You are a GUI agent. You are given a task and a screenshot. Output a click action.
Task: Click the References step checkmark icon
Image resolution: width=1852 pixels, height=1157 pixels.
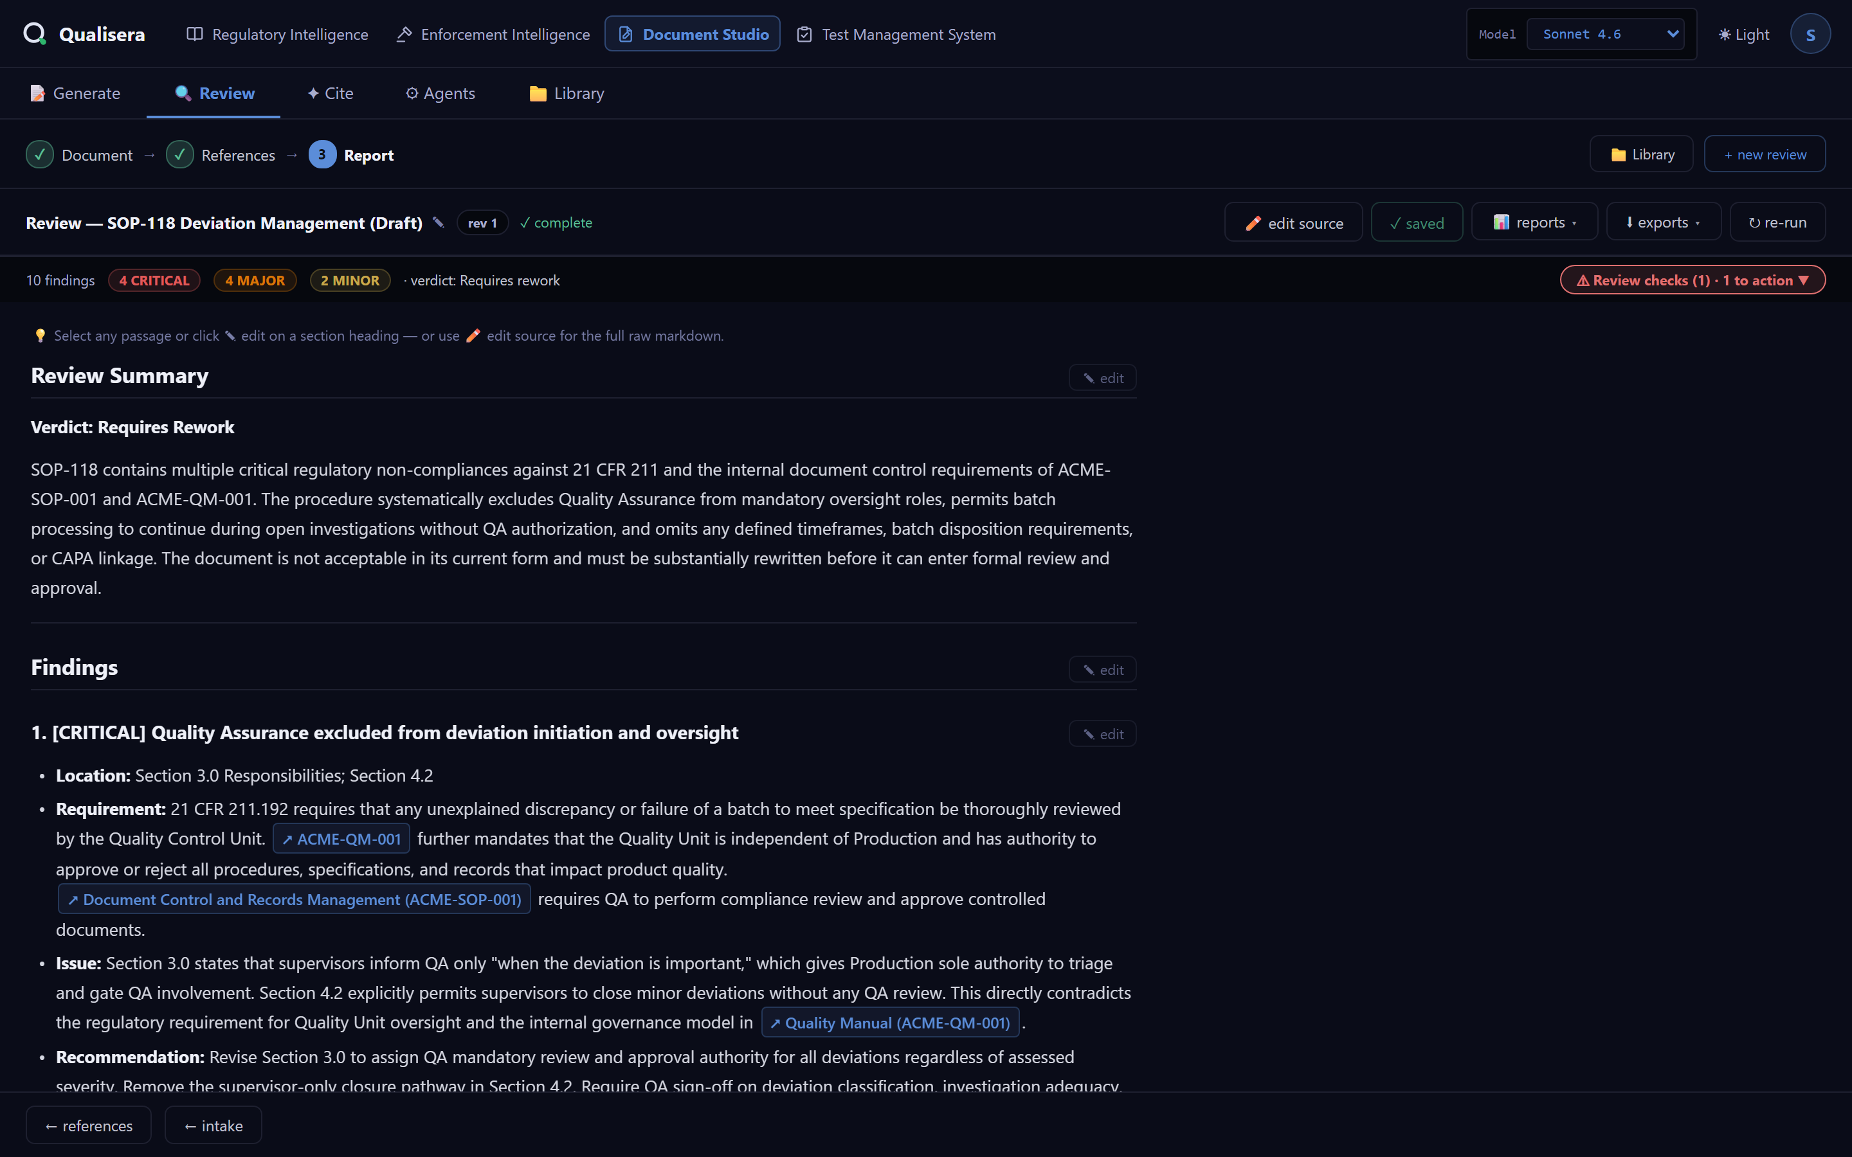[180, 154]
